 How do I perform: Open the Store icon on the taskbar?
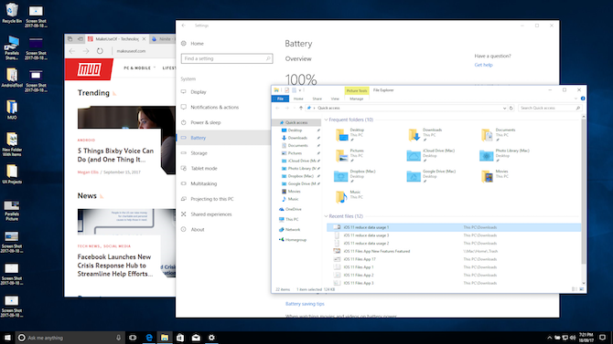[180, 338]
